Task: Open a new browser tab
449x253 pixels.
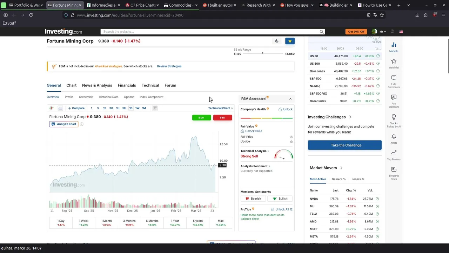Action: pyautogui.click(x=399, y=5)
